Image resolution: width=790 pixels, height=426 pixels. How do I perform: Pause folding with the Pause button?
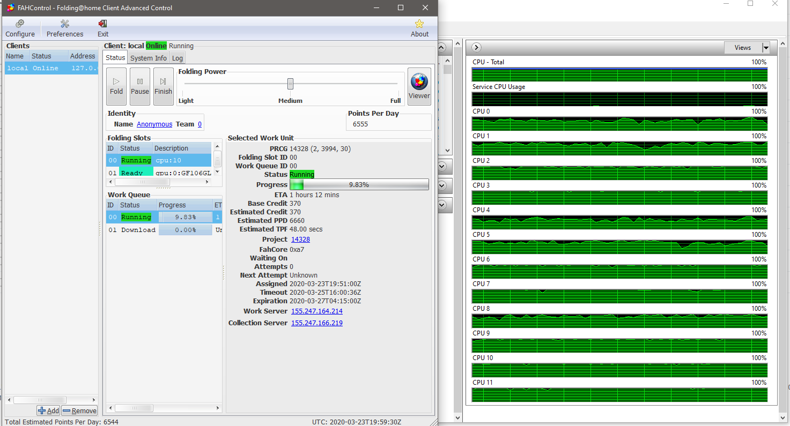click(140, 86)
